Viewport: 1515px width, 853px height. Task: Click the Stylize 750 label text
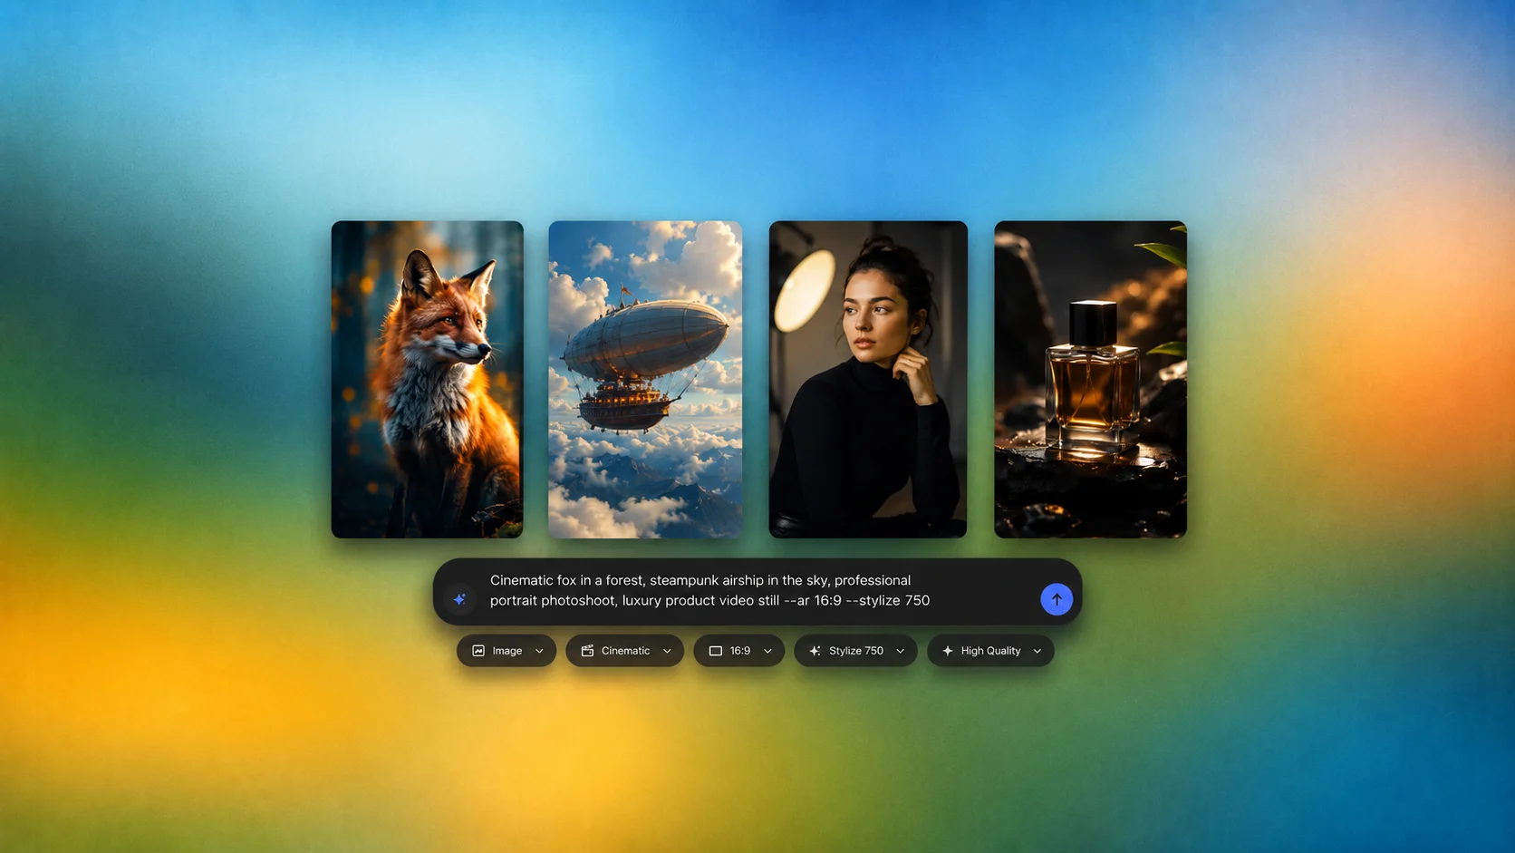[x=856, y=651]
